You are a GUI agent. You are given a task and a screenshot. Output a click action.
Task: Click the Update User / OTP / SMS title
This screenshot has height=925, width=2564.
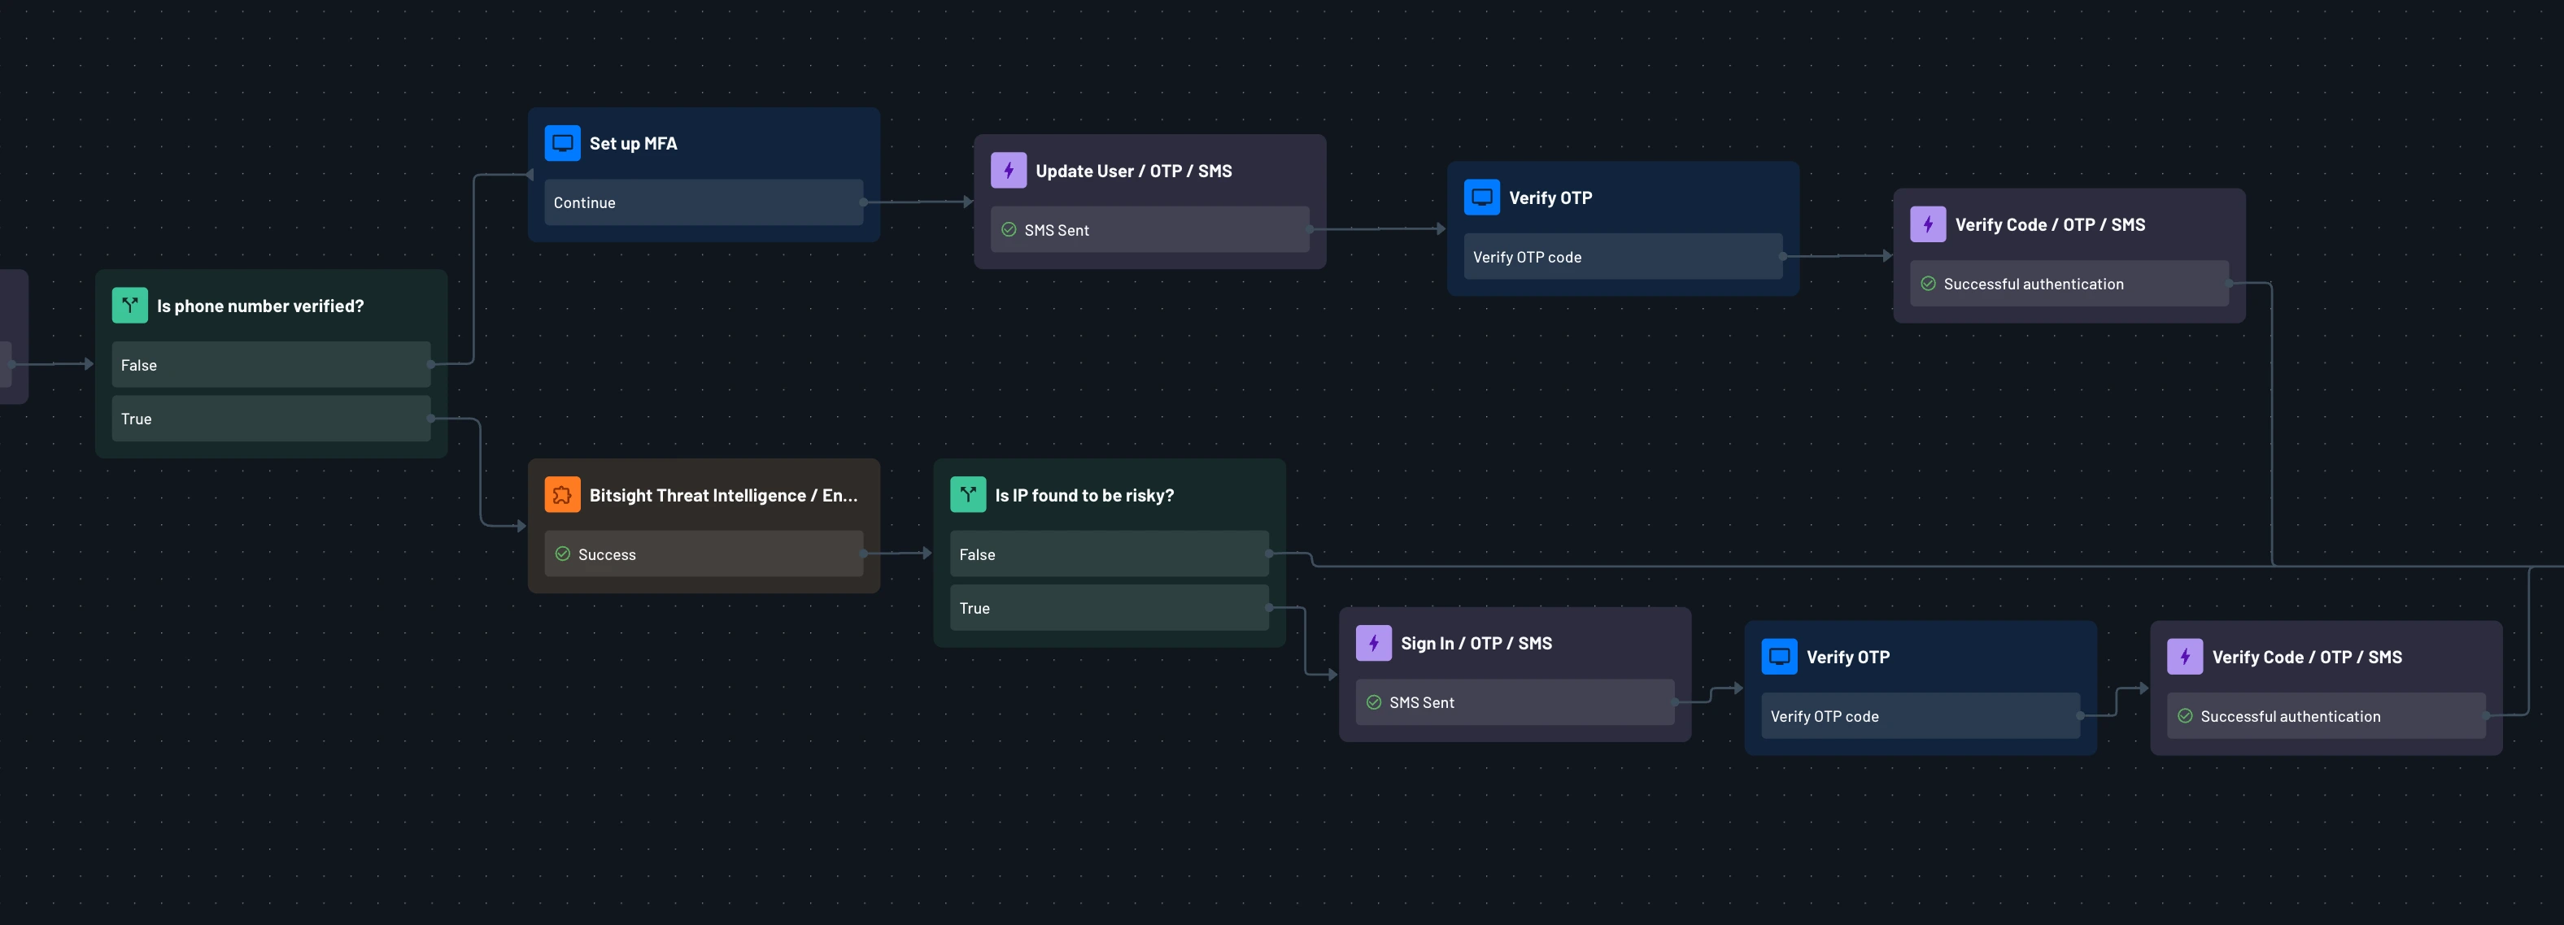[x=1134, y=171]
